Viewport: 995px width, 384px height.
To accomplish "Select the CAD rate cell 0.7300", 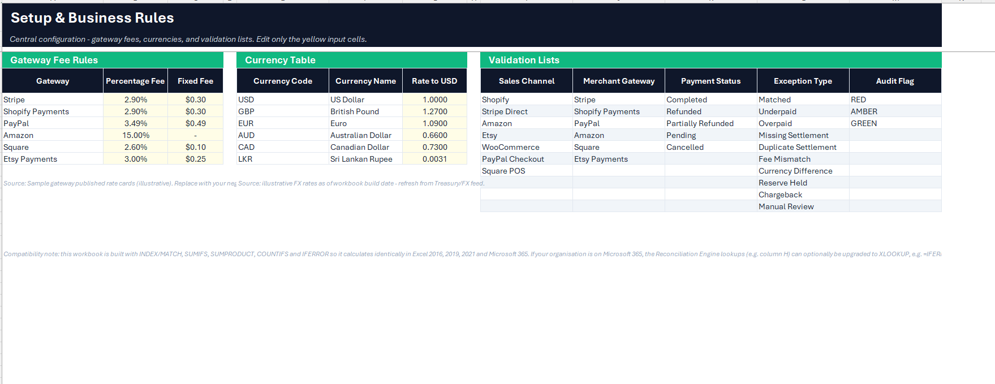I will pos(434,147).
